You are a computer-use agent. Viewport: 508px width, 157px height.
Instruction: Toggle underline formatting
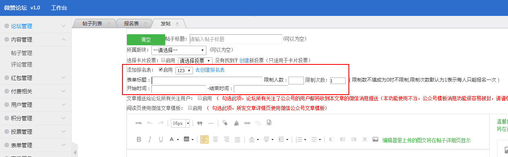point(161,139)
